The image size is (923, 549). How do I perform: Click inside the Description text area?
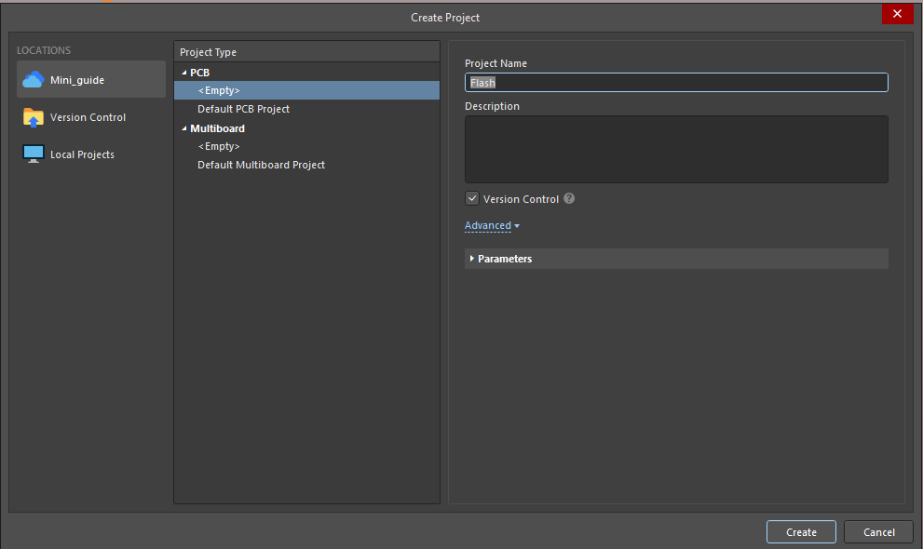675,149
